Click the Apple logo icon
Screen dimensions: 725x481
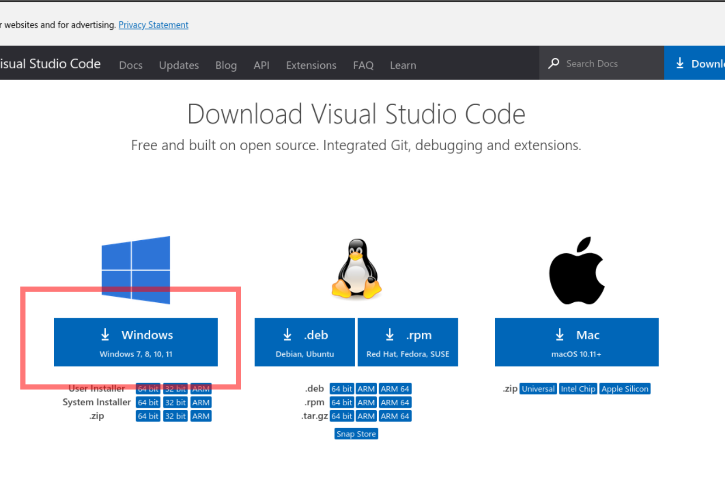577,271
